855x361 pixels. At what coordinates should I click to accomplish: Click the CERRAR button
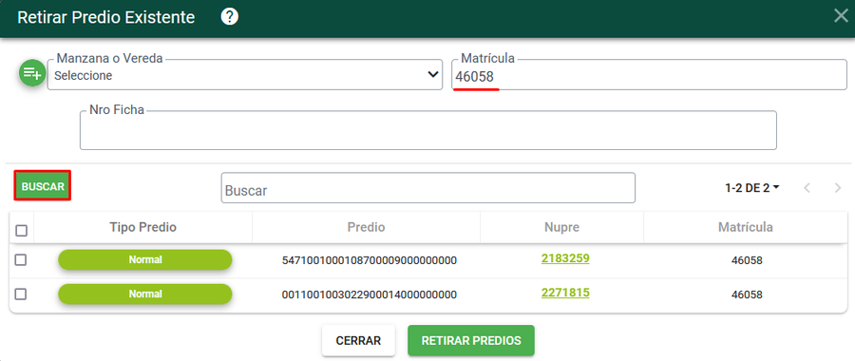(358, 341)
